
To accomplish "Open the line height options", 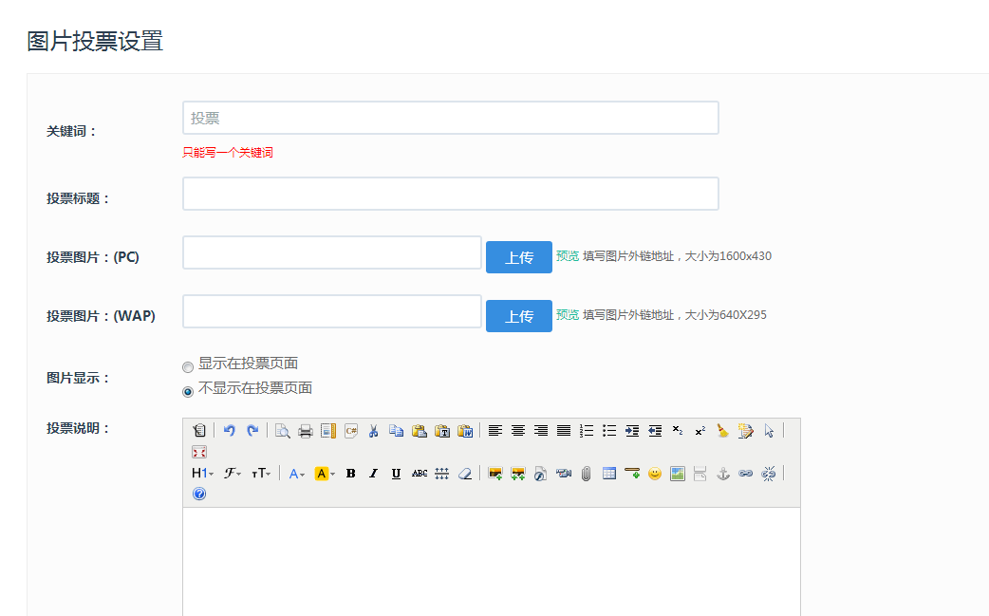I will pos(442,474).
